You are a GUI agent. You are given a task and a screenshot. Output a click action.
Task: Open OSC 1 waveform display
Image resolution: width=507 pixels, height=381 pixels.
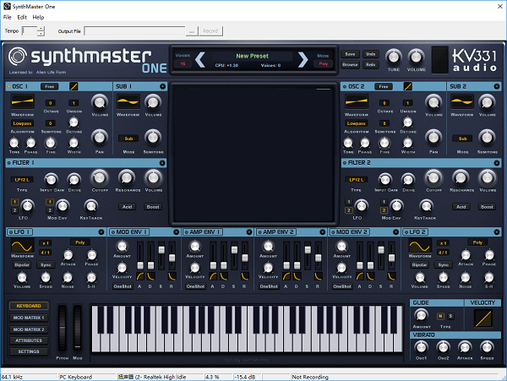pos(23,101)
